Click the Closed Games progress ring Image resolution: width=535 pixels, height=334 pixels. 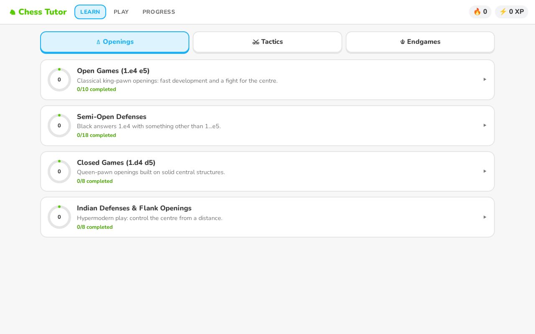[x=59, y=172]
